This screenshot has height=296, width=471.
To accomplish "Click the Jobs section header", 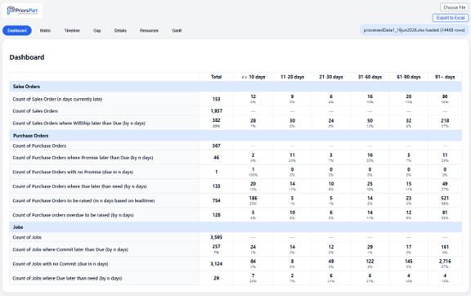I will [235, 227].
